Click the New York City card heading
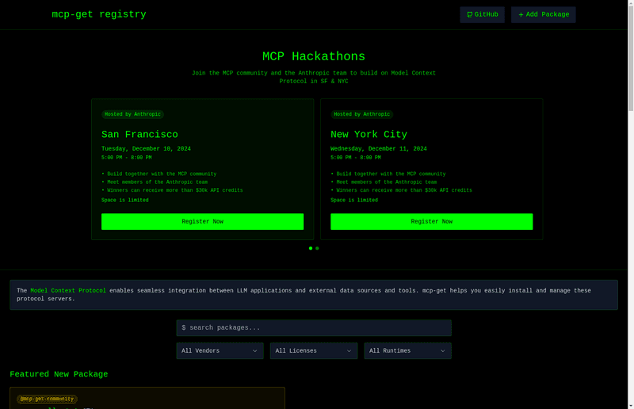 point(369,134)
